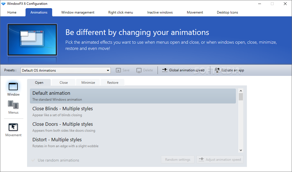Select the Menus animations category icon
292x172 pixels.
click(x=13, y=105)
